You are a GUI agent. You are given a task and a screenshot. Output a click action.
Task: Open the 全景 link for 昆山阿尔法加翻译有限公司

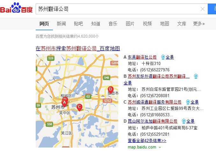[191, 121]
